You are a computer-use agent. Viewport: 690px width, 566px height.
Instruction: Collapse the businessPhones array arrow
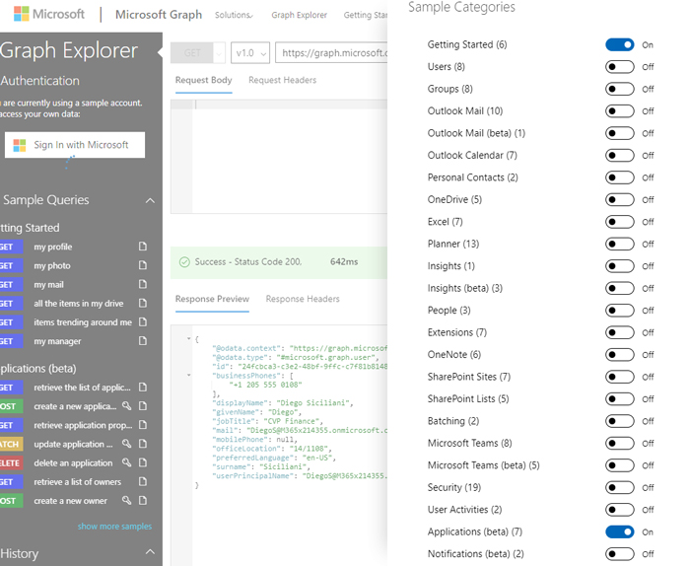tap(189, 375)
